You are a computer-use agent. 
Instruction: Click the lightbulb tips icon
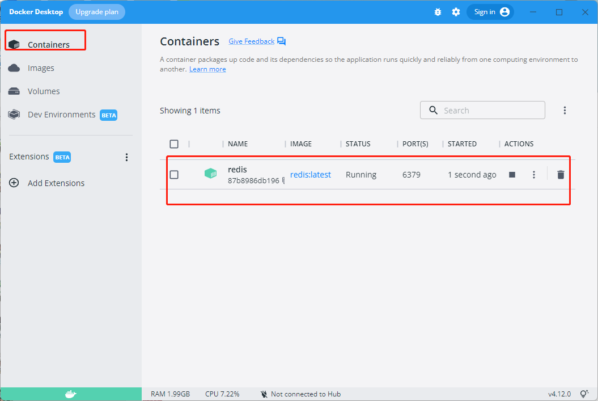[x=584, y=394]
